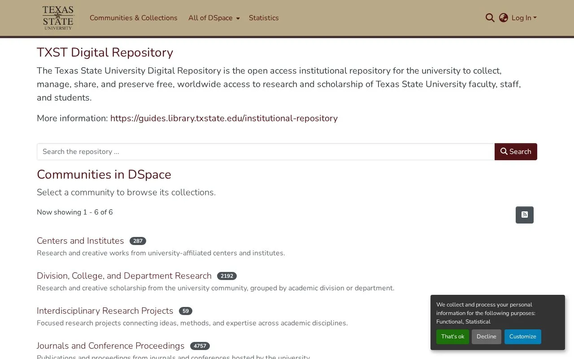This screenshot has height=359, width=574.
Task: Open the Centers and Institutes community
Action: (80, 241)
